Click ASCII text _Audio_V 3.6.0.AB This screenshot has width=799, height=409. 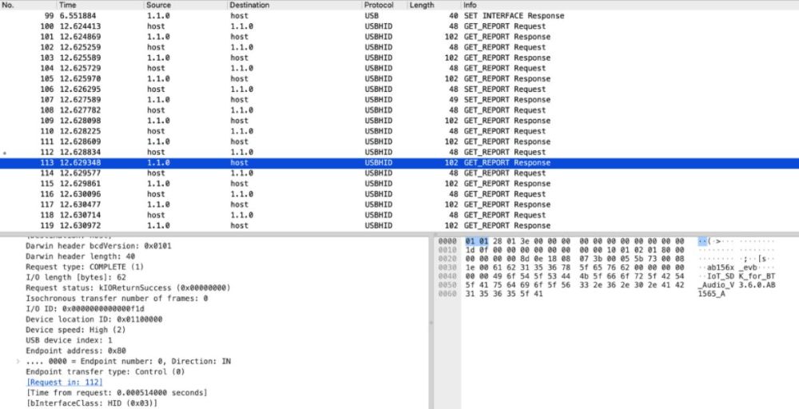(x=737, y=285)
